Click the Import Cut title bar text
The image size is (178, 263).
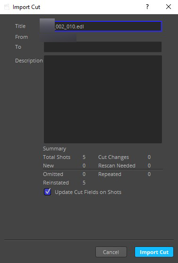[x=26, y=7]
